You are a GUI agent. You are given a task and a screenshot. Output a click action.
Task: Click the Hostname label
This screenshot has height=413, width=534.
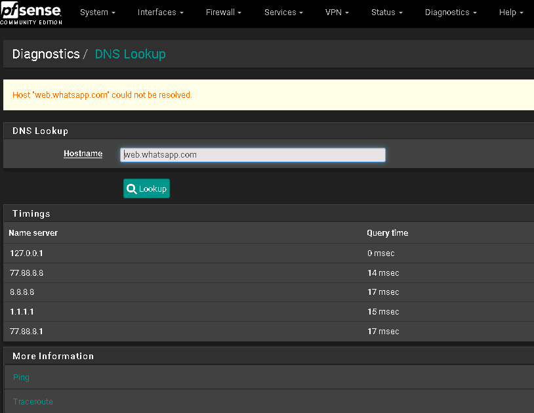tap(83, 154)
